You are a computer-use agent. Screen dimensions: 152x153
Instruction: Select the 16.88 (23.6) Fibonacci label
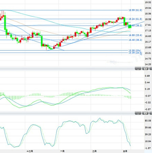[135, 35]
